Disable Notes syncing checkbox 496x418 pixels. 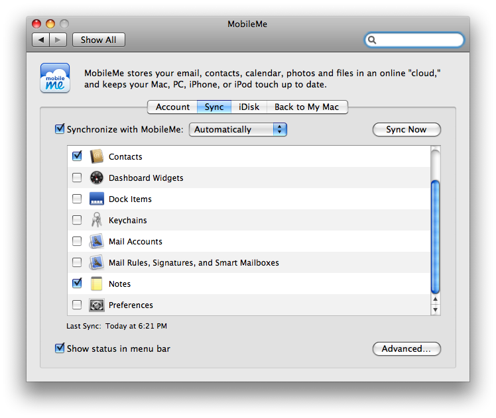click(77, 283)
